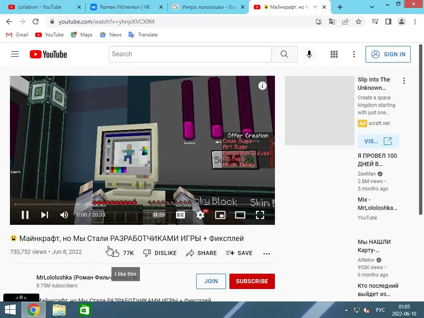This screenshot has width=424, height=318.
Task: Click the search magnifier button
Action: pos(284,54)
